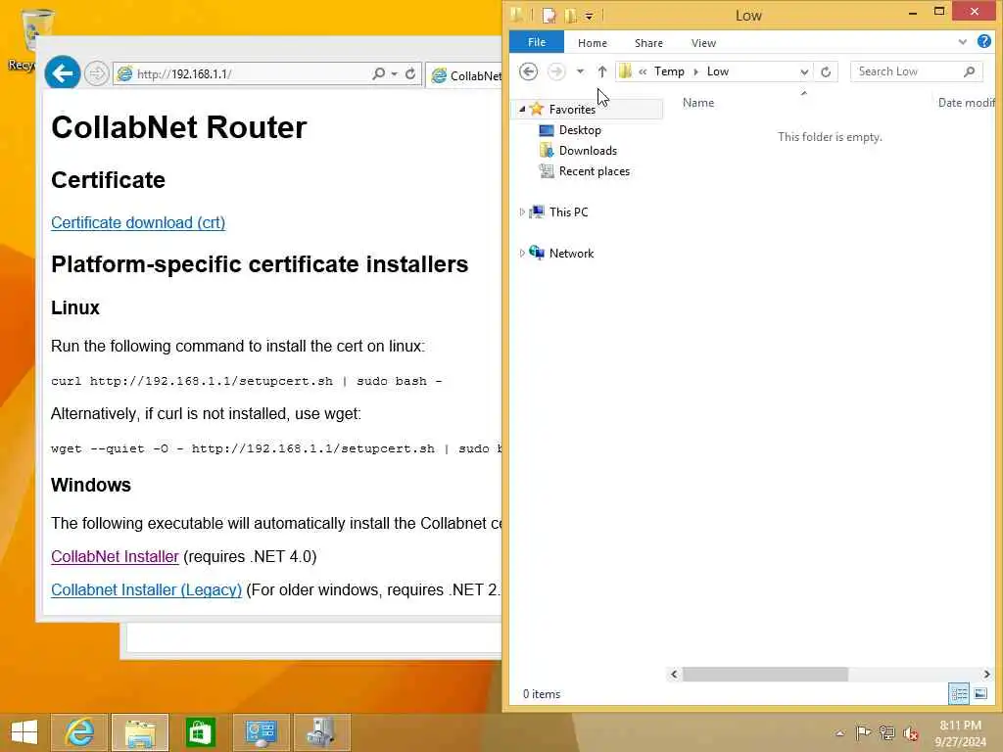The width and height of the screenshot is (1003, 752).
Task: Sort by the Name column header
Action: pos(697,102)
